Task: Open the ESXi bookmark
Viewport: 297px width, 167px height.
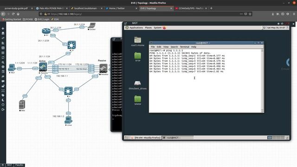Action: 55,19
